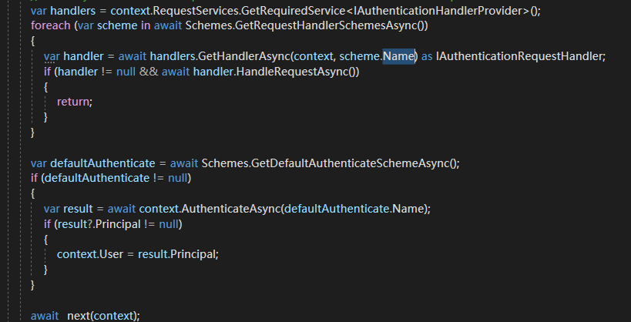Click GetDefaultAuthenticateSchemeAsync method name
Viewport: 631px width, 322px height.
pos(351,163)
